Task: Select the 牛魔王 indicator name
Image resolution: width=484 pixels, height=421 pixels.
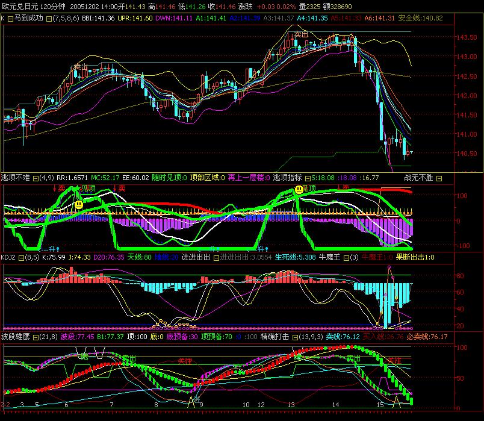Action: click(329, 257)
